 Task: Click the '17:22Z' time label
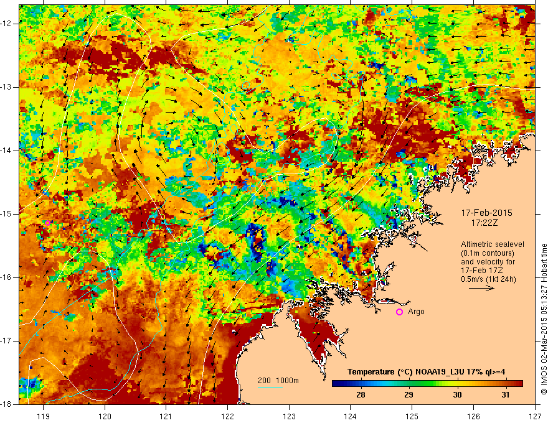(x=484, y=223)
